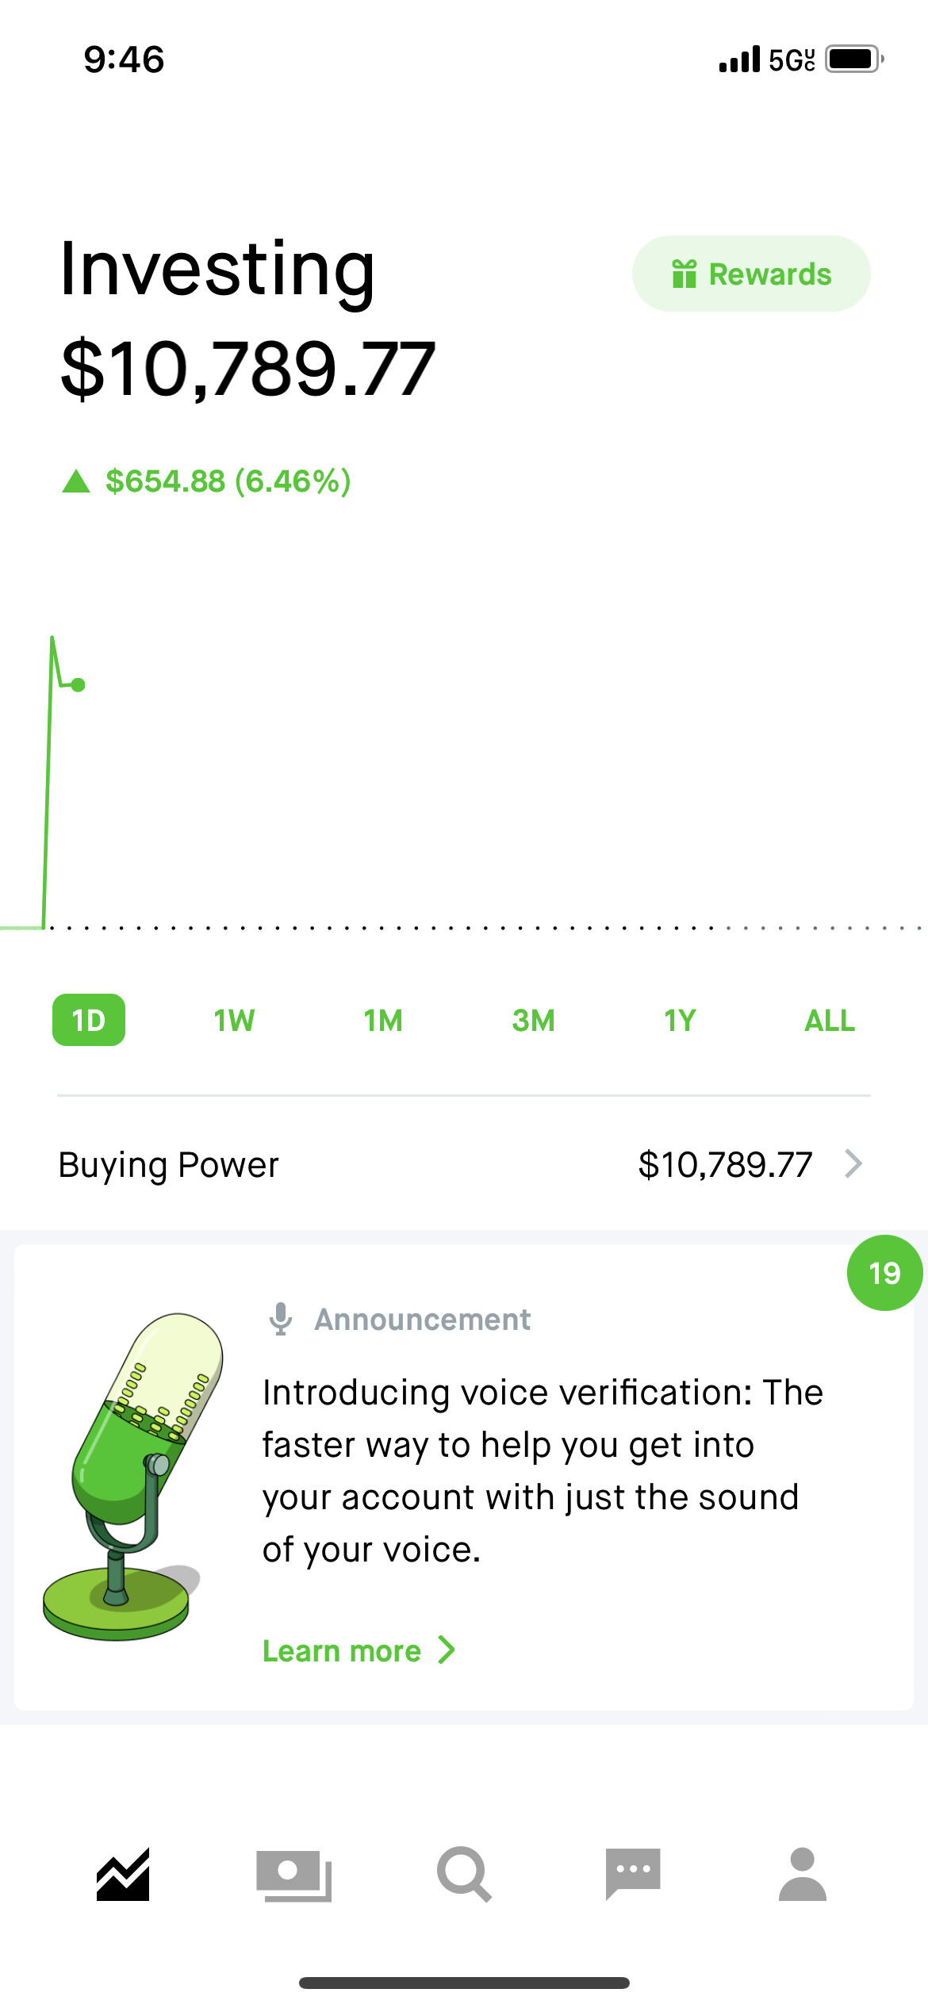Tap the small Announcement microphone icon

[x=280, y=1319]
